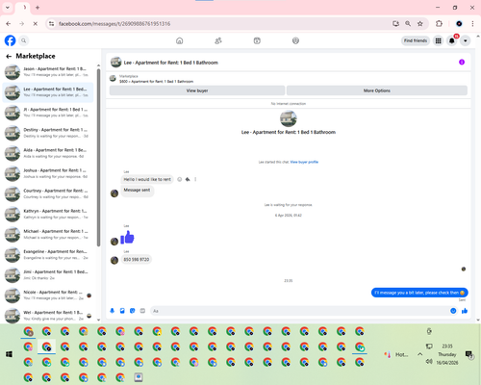
Task: React to the Hello message with emoji
Action: (x=180, y=179)
